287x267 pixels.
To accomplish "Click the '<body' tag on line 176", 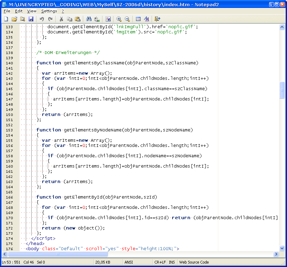I will click(x=32, y=248).
